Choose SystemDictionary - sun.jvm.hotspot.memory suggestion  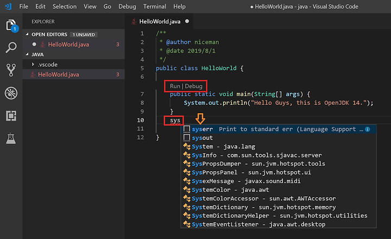[279, 207]
